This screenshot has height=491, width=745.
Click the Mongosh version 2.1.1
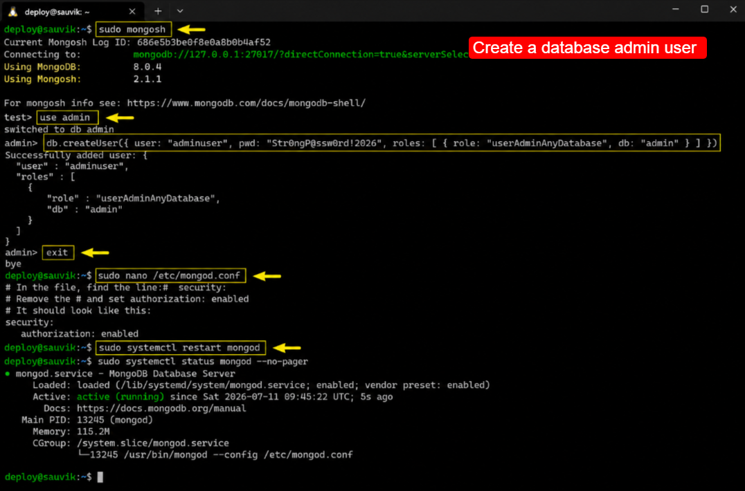pyautogui.click(x=147, y=80)
